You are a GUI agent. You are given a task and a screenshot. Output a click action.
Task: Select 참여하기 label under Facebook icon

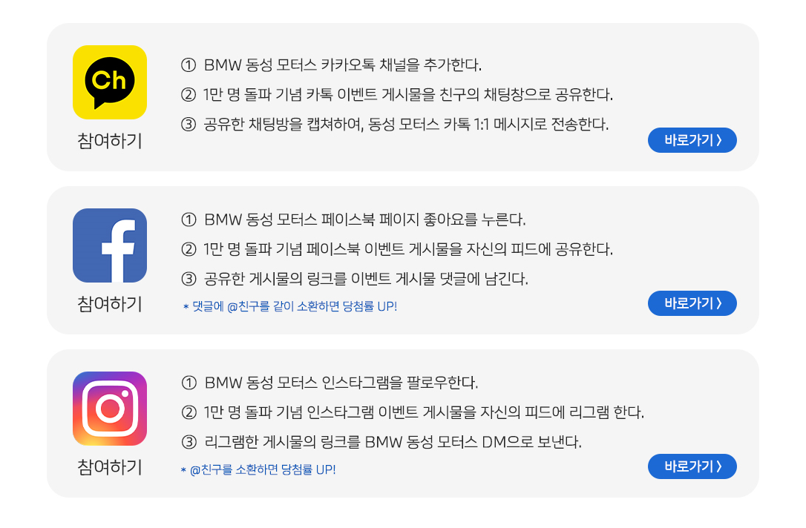click(110, 304)
